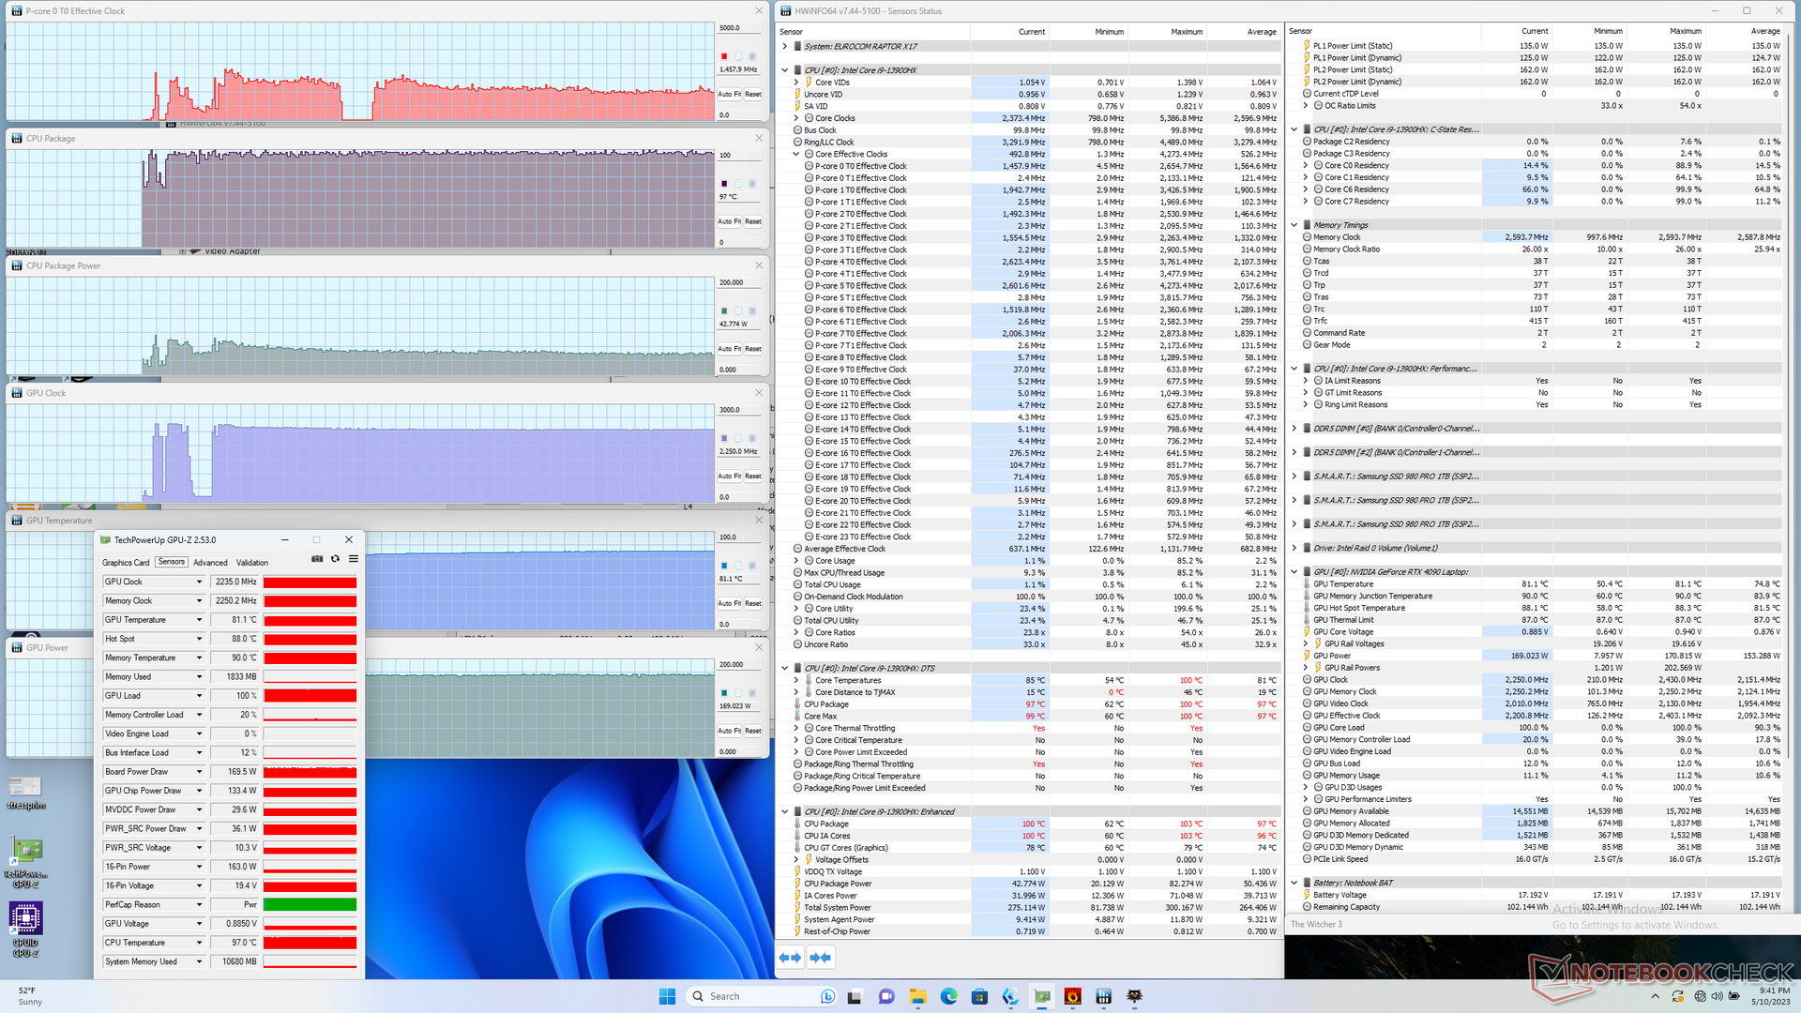Image resolution: width=1801 pixels, height=1013 pixels.
Task: Expand IA Limit Reasons row
Action: (x=1306, y=381)
